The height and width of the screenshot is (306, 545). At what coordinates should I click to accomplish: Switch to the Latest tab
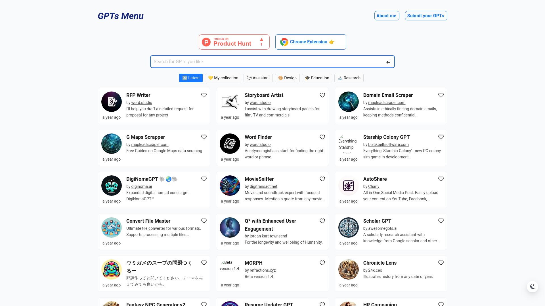(191, 78)
